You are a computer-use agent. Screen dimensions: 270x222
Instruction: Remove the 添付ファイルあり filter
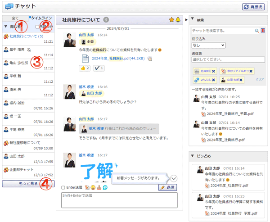click(251, 71)
